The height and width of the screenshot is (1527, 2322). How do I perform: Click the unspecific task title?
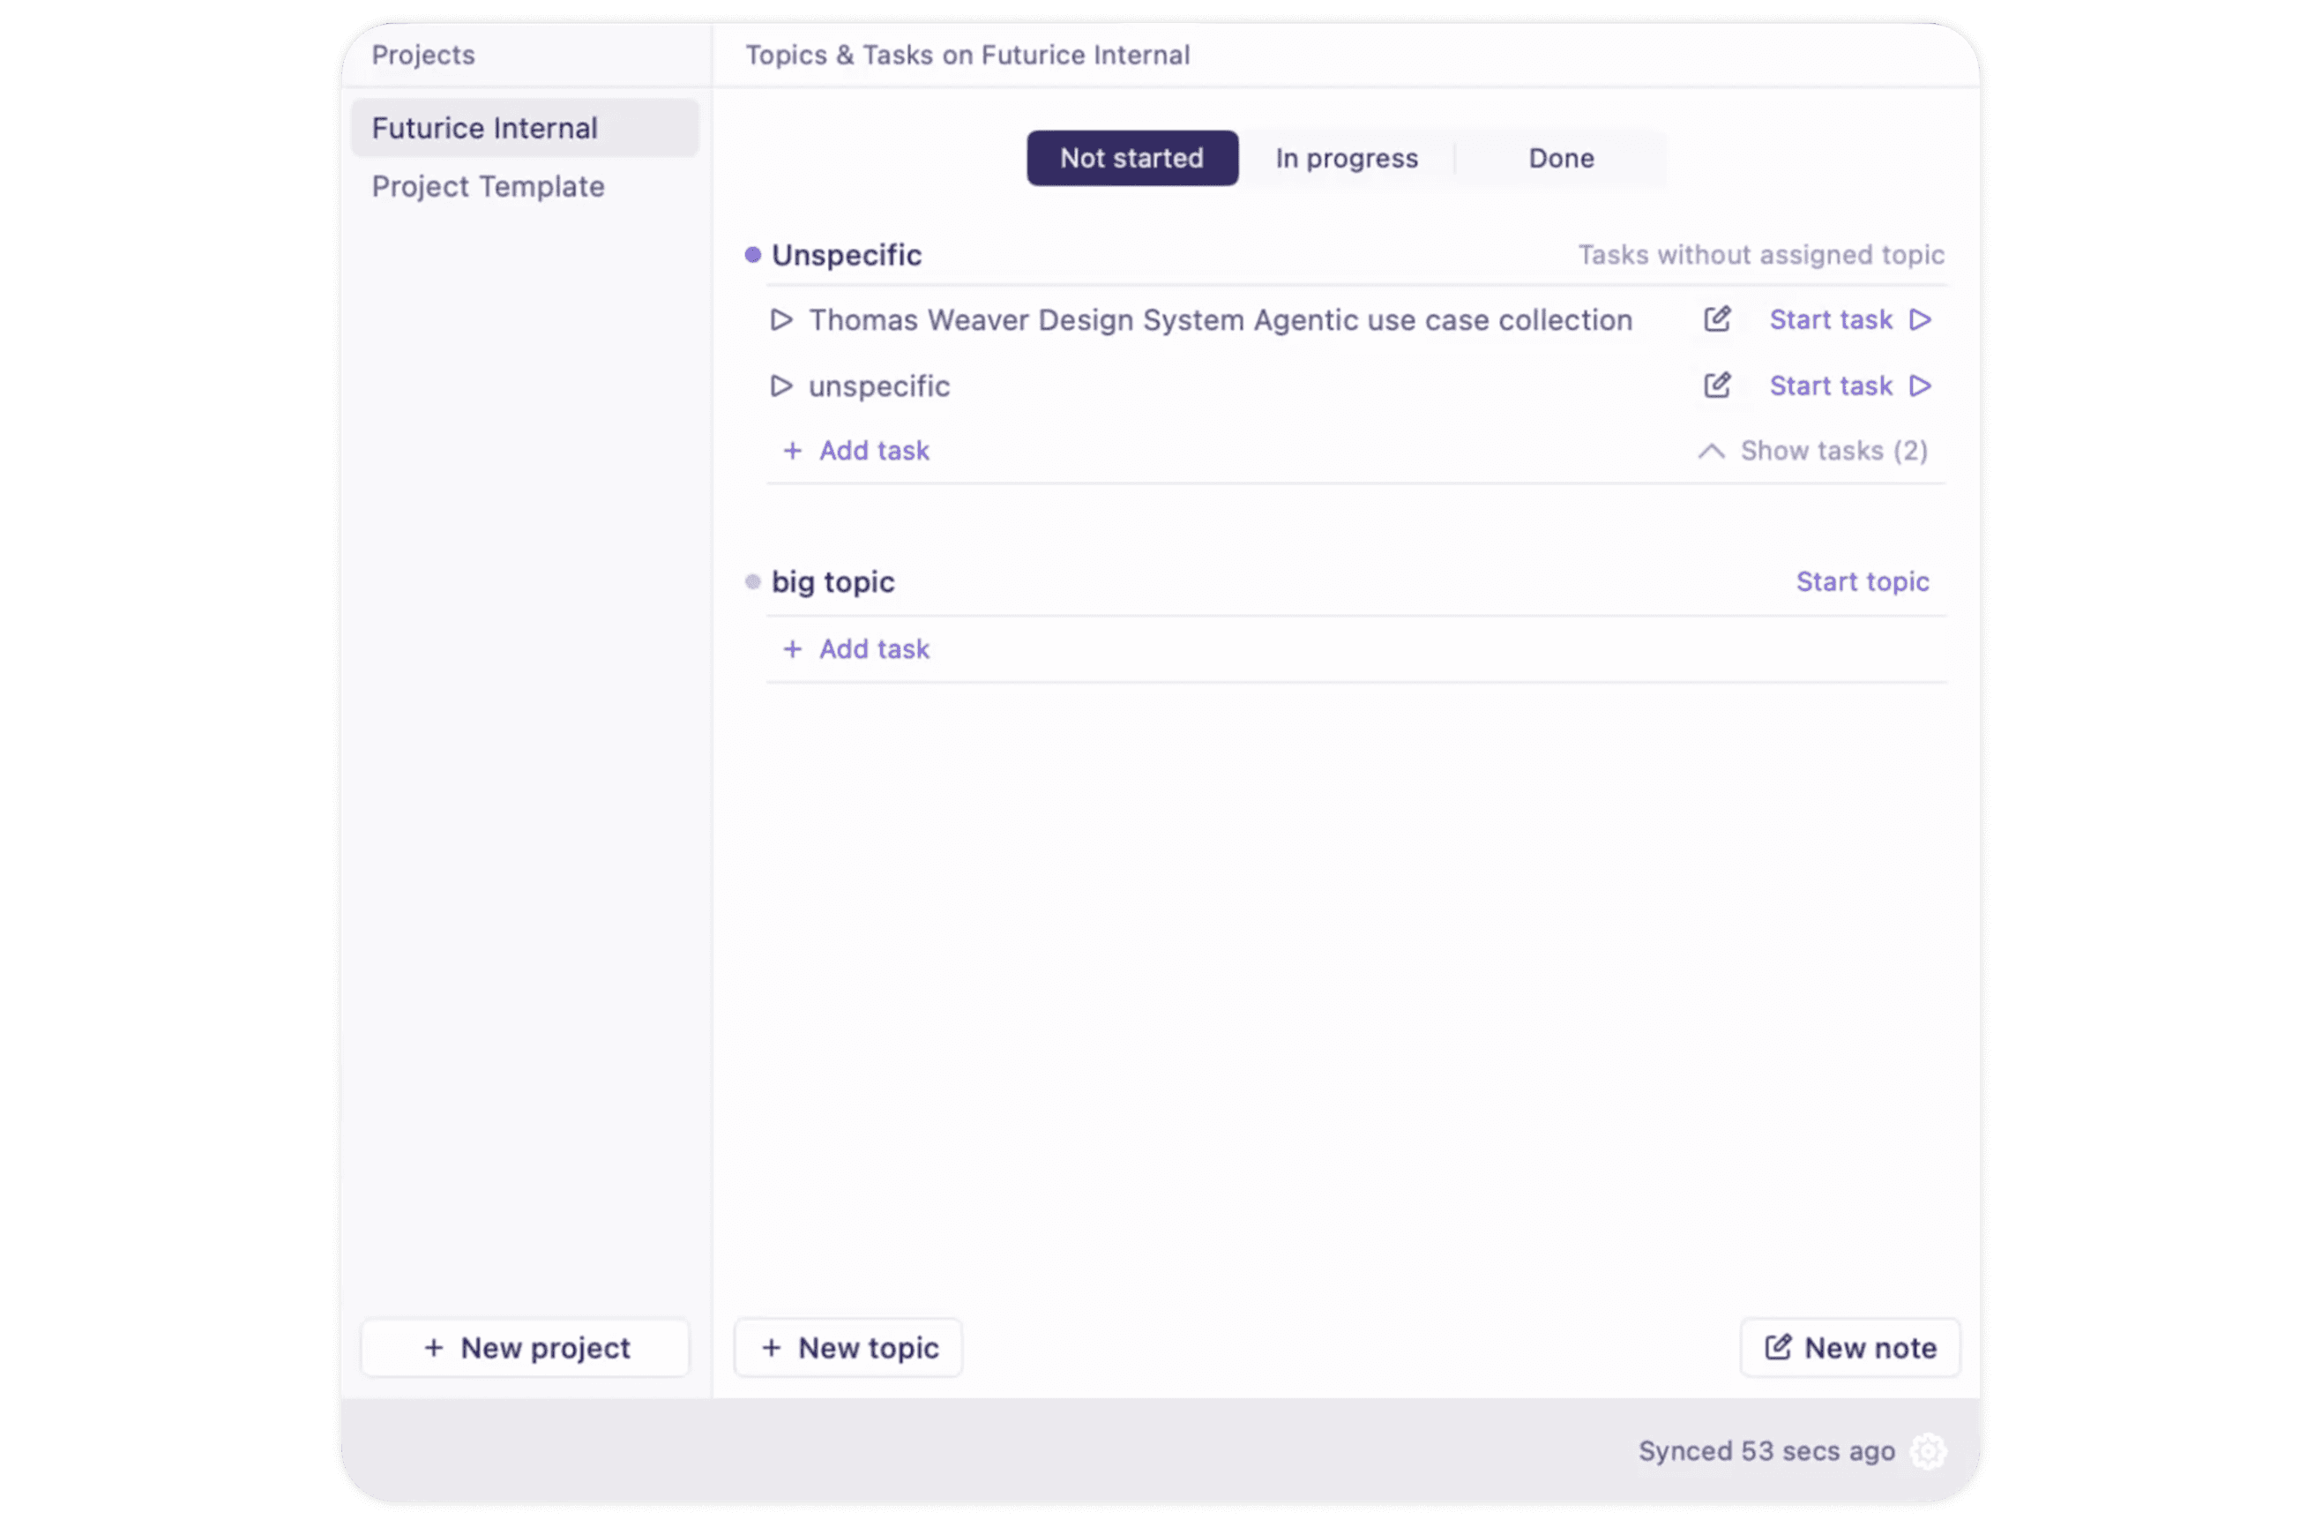tap(879, 386)
